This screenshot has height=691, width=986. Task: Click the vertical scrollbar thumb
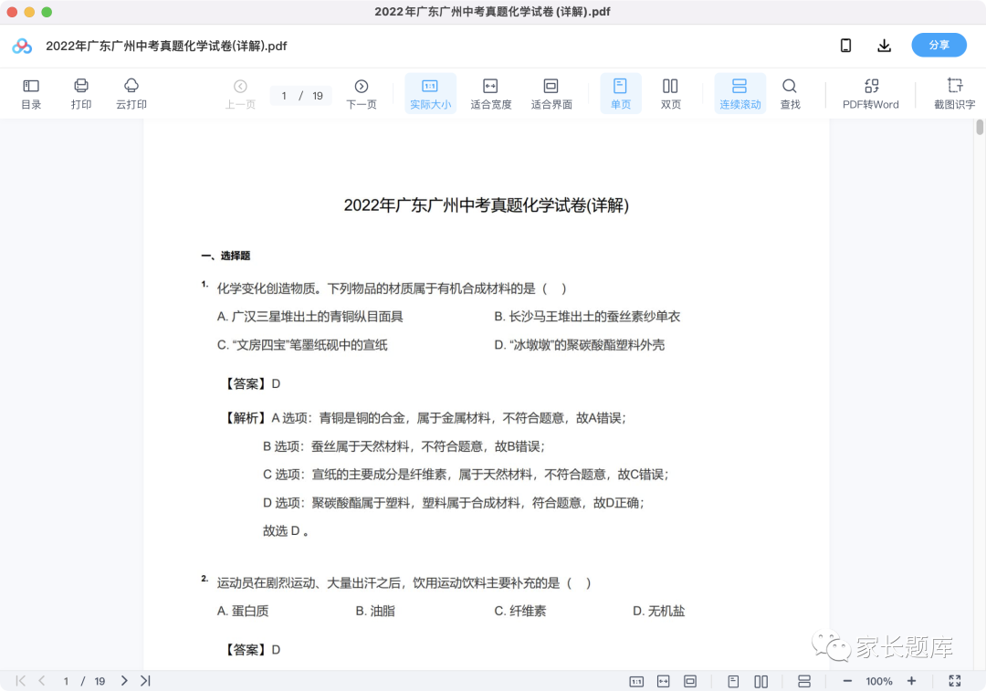click(x=979, y=127)
